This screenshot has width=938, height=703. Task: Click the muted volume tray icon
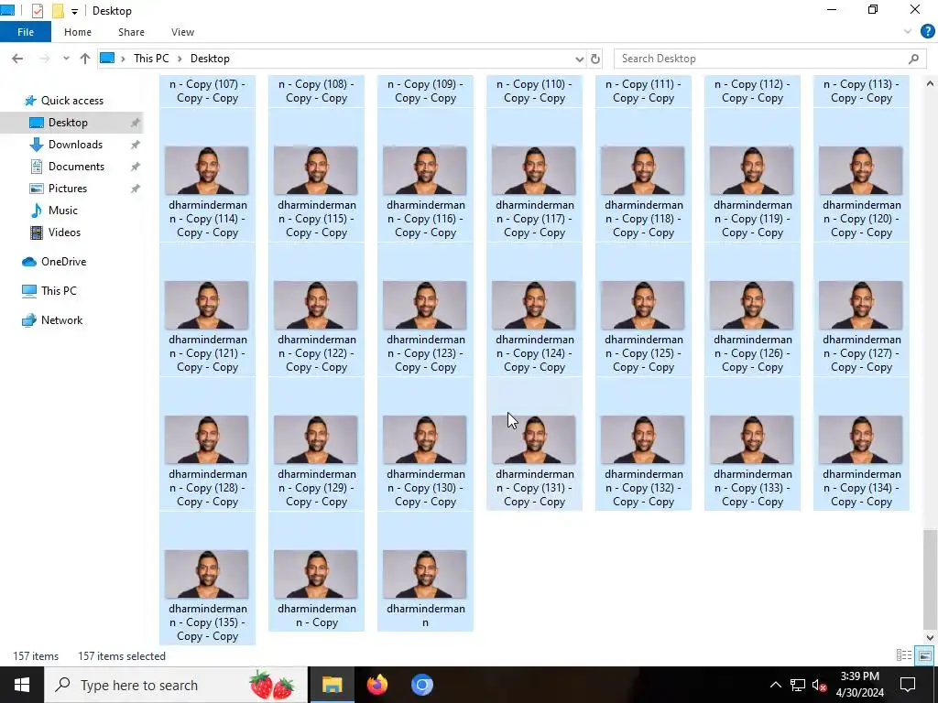tap(820, 685)
